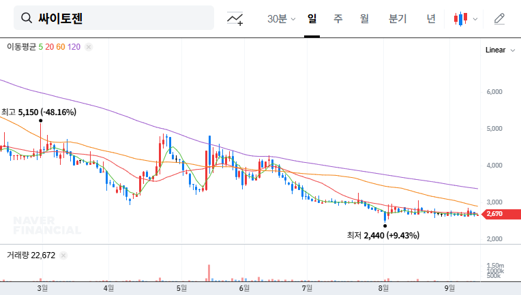Click the 6월 date axis label
Image resolution: width=521 pixels, height=295 pixels.
[244, 288]
